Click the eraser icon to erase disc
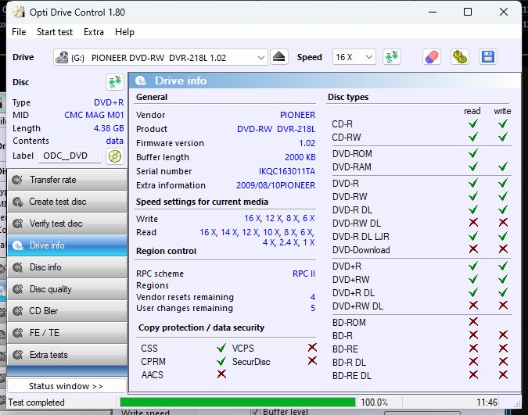 pos(431,57)
